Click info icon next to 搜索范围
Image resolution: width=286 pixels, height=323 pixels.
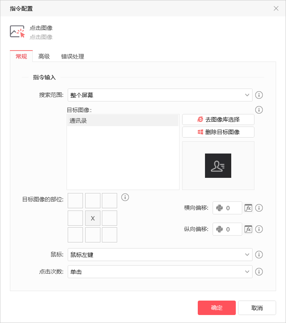[x=259, y=95]
